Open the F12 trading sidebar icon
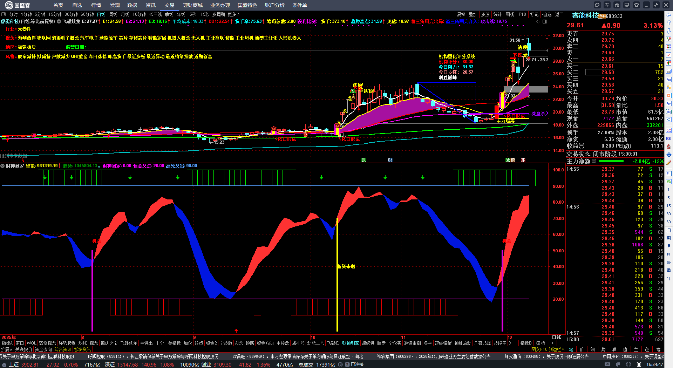 [x=669, y=104]
